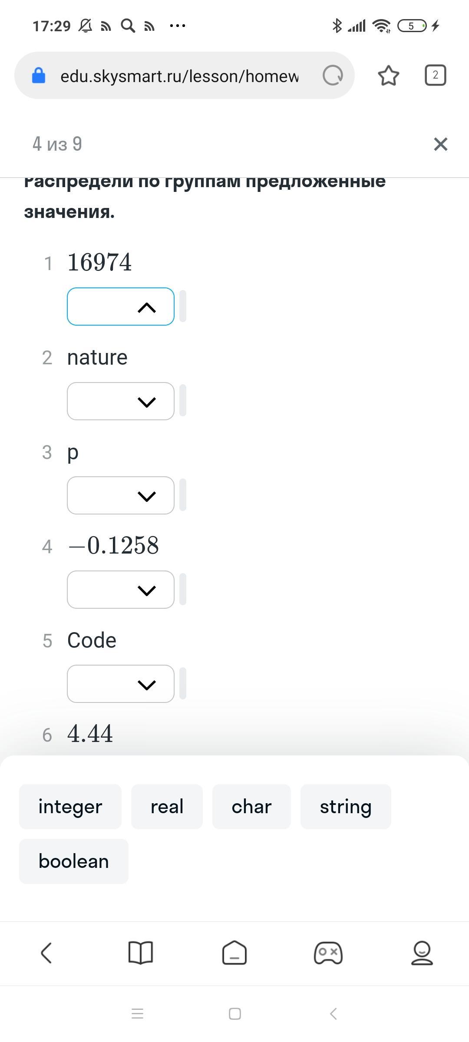Image resolution: width=469 pixels, height=1042 pixels.
Task: Expand the dropdown under Code
Action: 121,684
